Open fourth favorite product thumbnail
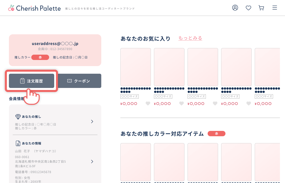This screenshot has height=183, width=285. click(236, 67)
